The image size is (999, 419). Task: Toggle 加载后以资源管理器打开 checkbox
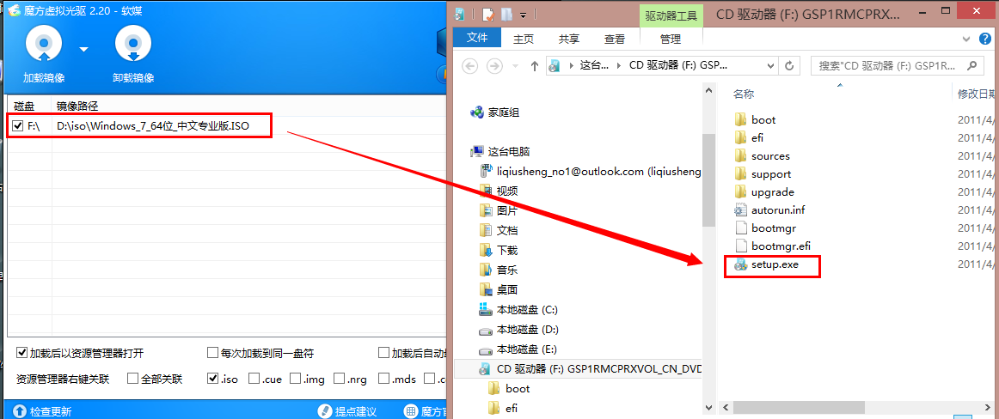point(21,353)
